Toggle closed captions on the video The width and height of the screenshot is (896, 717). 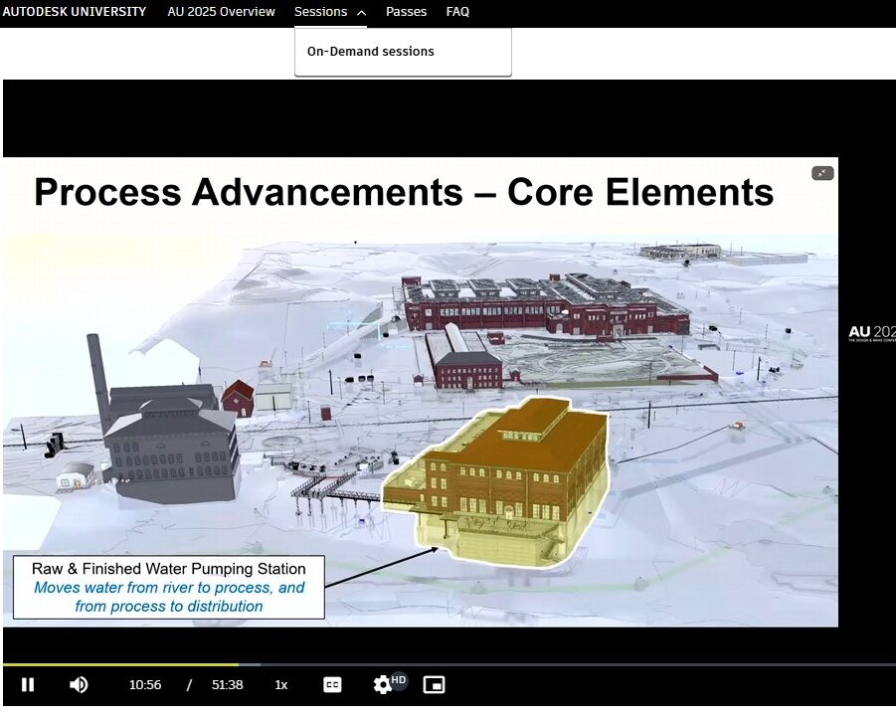332,684
